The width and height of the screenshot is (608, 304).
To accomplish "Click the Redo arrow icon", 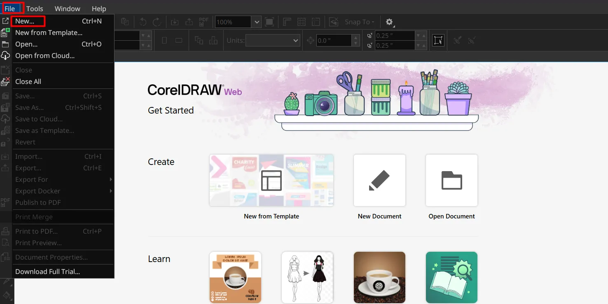I will 157,22.
